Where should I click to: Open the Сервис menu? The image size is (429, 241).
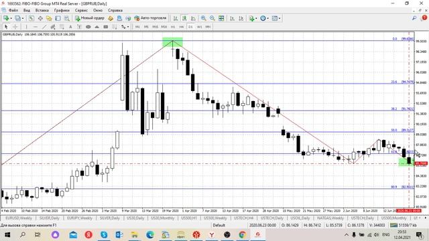click(x=81, y=11)
